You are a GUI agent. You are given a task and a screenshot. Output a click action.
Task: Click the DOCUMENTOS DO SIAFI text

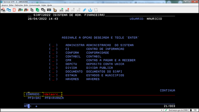[104, 72]
